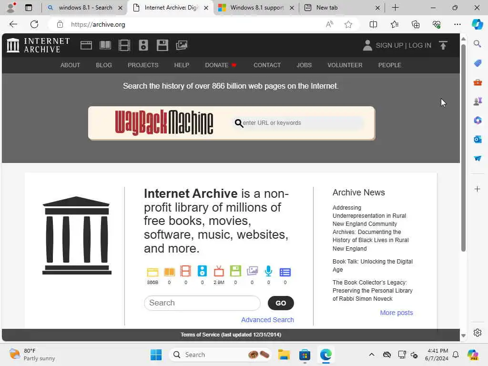This screenshot has width=488, height=366.
Task: Open the Advanced Search link
Action: (x=267, y=320)
